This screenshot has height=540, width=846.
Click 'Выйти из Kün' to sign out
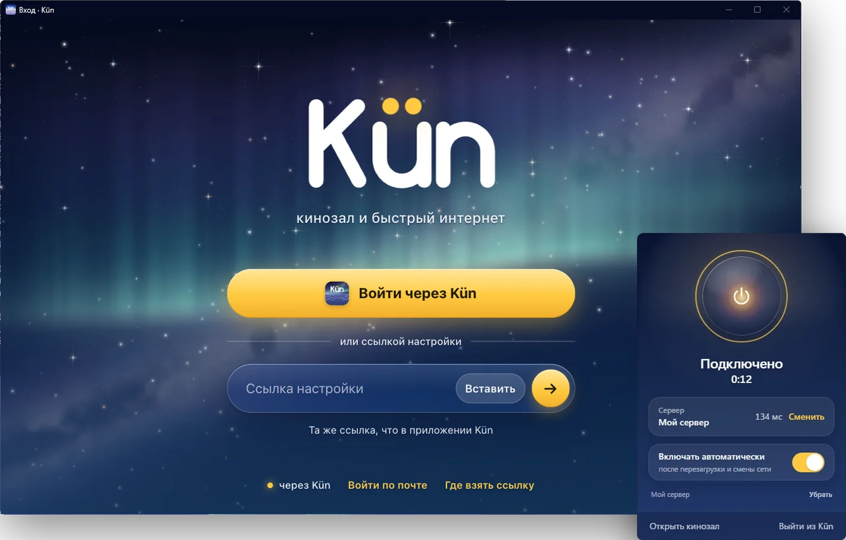click(x=806, y=526)
